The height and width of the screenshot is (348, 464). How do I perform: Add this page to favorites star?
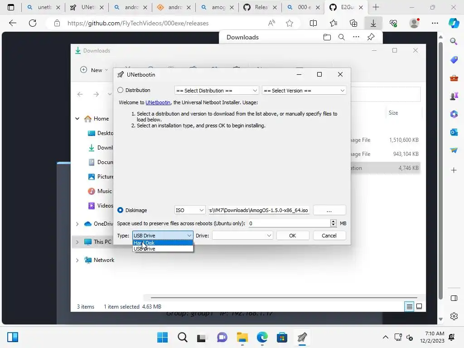click(290, 23)
